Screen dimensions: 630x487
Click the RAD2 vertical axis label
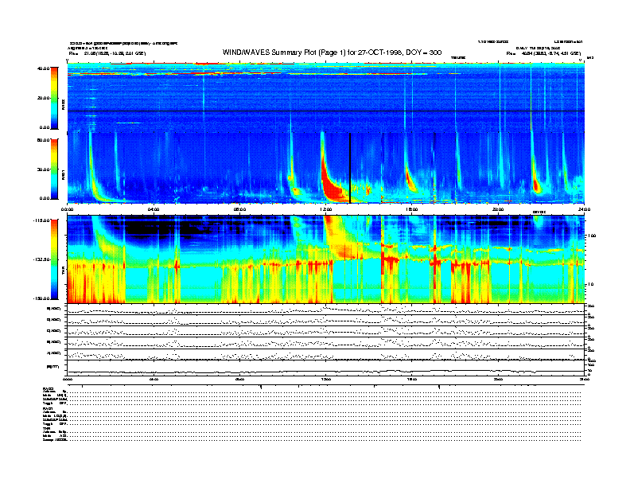63,105
